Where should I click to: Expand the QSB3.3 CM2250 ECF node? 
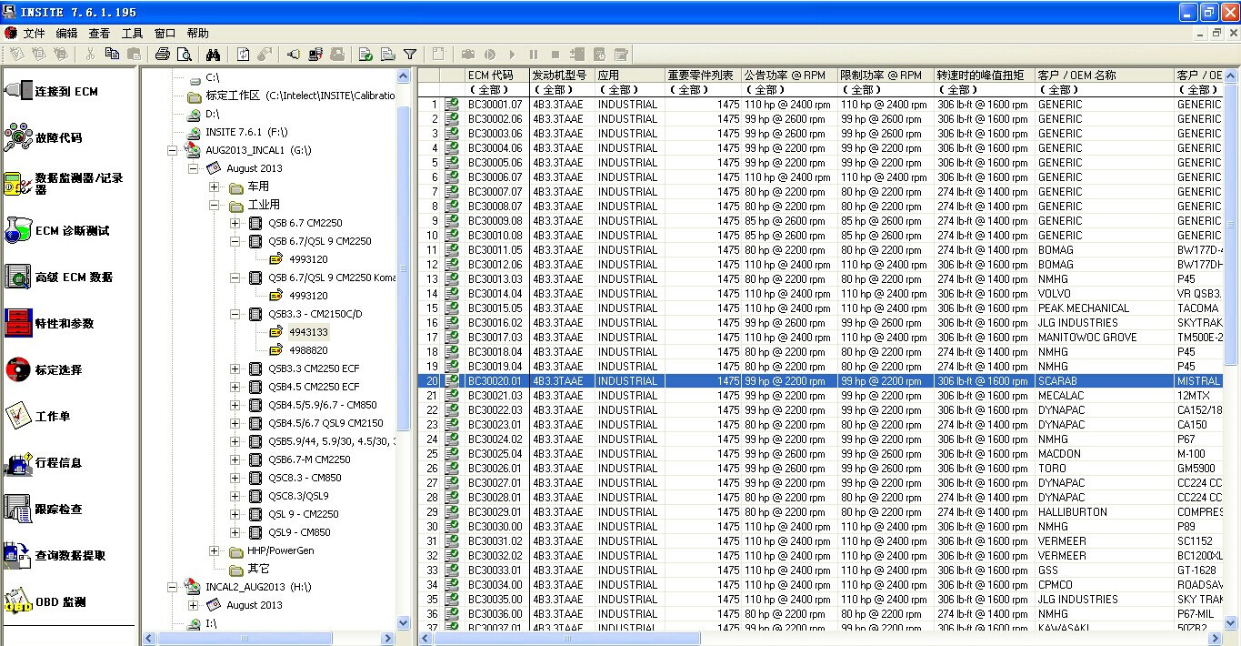(x=235, y=368)
